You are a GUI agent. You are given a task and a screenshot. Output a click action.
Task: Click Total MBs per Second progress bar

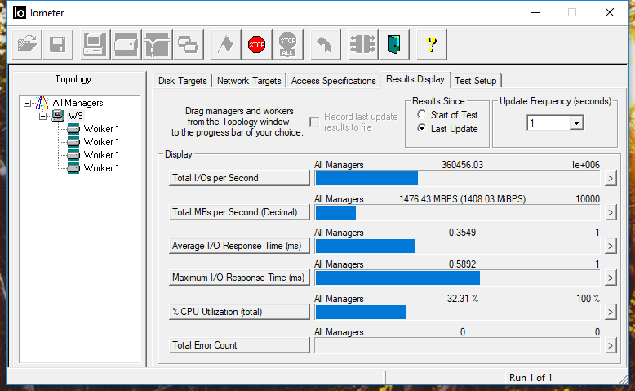click(457, 213)
